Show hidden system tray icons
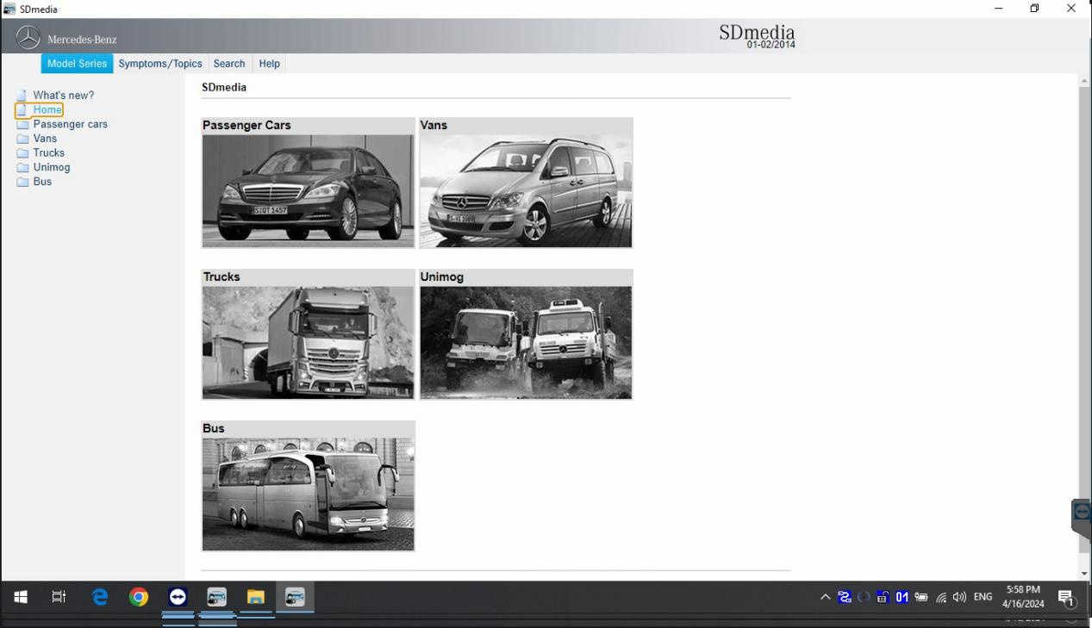This screenshot has height=628, width=1092. [x=825, y=597]
